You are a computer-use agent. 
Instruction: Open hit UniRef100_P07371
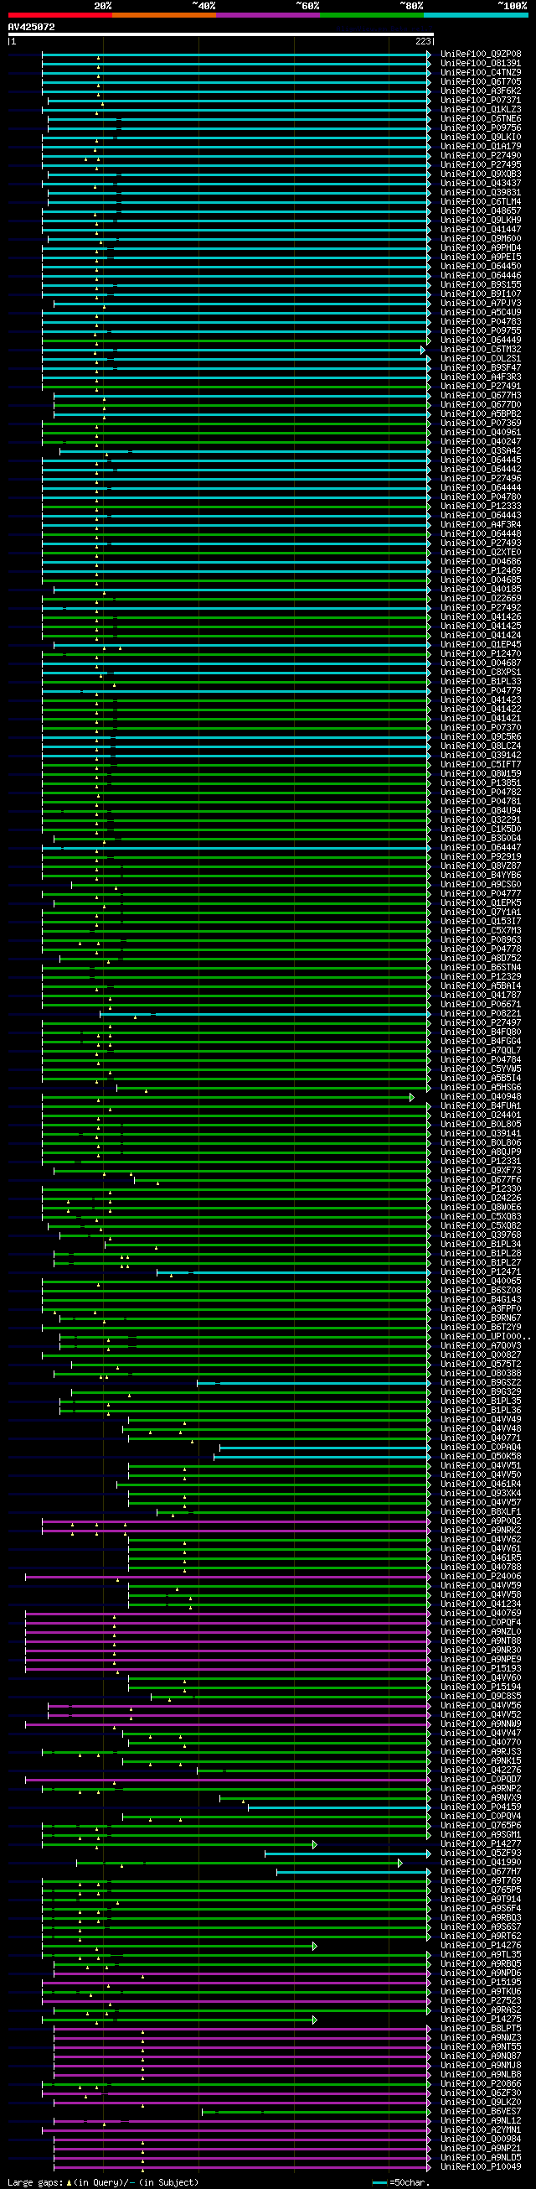(481, 101)
